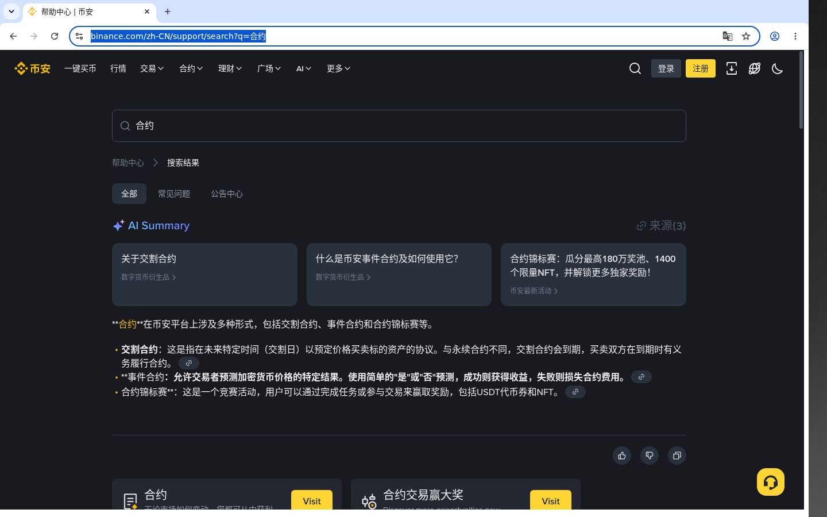Open source link after 合约锦标赛 bullet
This screenshot has width=827, height=517.
tap(575, 392)
